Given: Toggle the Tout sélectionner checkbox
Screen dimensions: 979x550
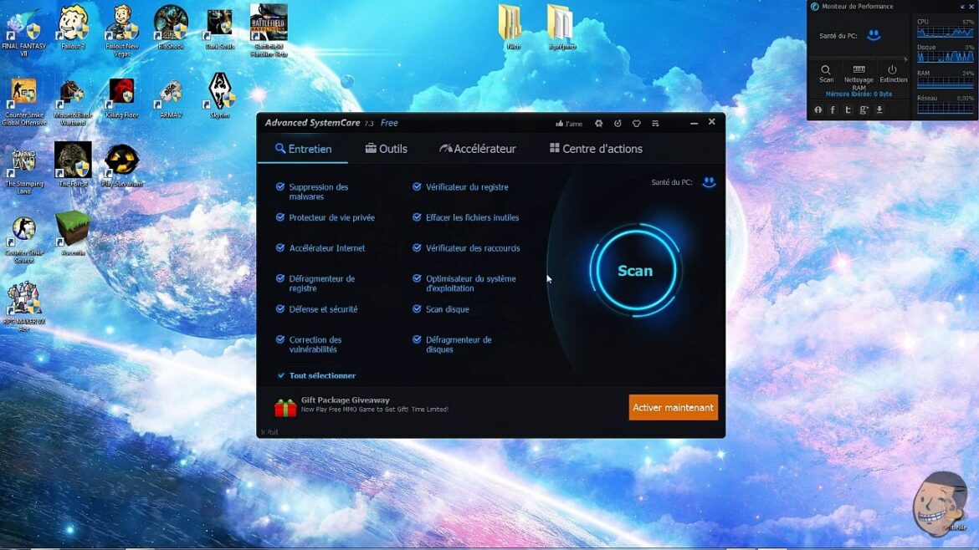Looking at the screenshot, I should click(280, 376).
